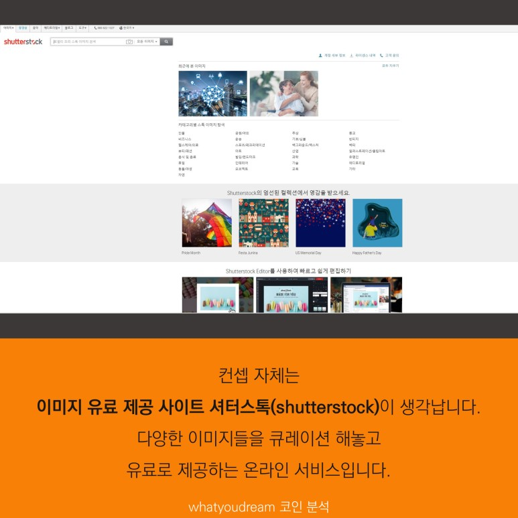
Task: Click the curated collections heading text
Action: (288, 193)
